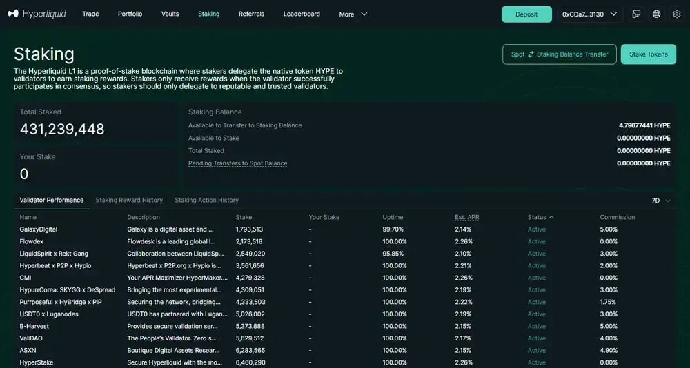Image resolution: width=690 pixels, height=368 pixels.
Task: Click Pending Transfers to Spot Balance
Action: [x=237, y=163]
